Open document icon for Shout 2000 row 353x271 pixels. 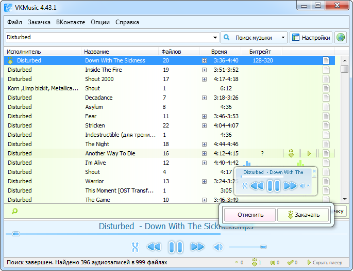[326, 79]
